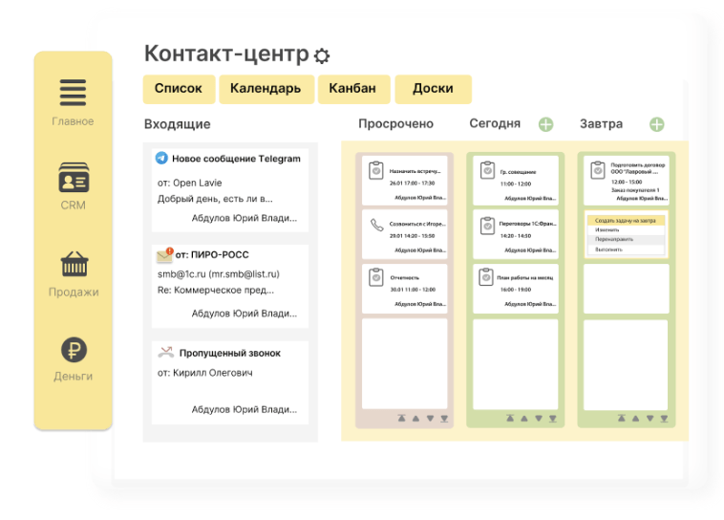Image resolution: width=724 pixels, height=520 pixels.
Task: Click "от: Open Lavie" sender text
Action: tap(190, 183)
